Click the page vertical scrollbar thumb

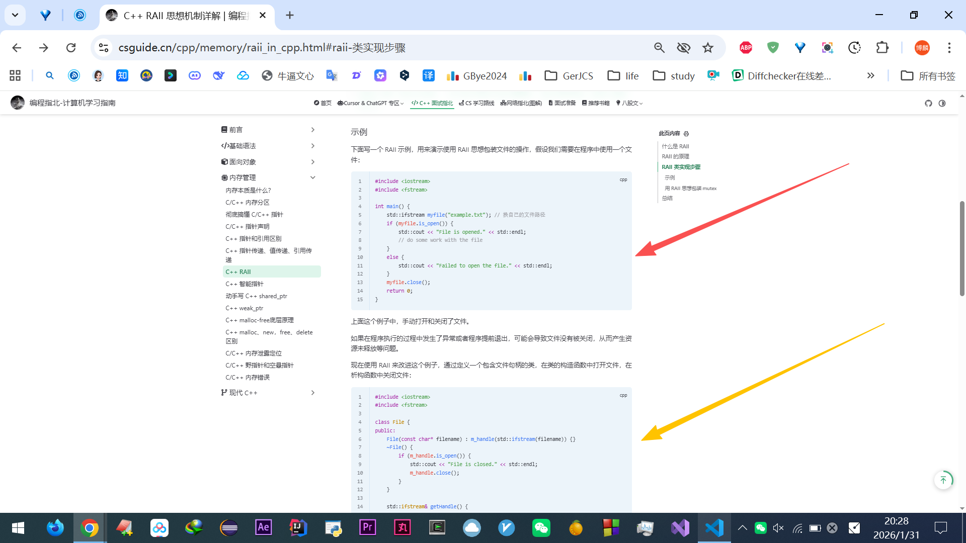click(961, 248)
